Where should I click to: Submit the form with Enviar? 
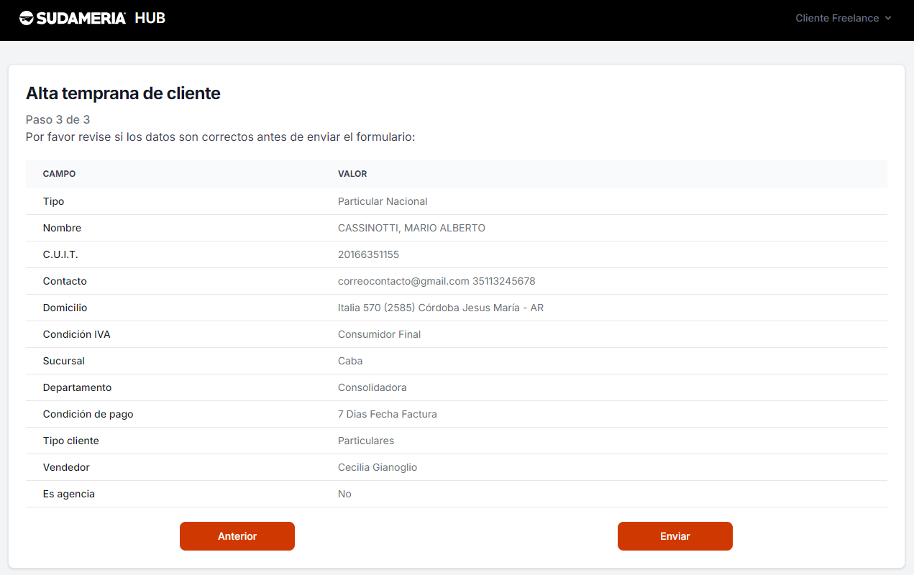(675, 536)
